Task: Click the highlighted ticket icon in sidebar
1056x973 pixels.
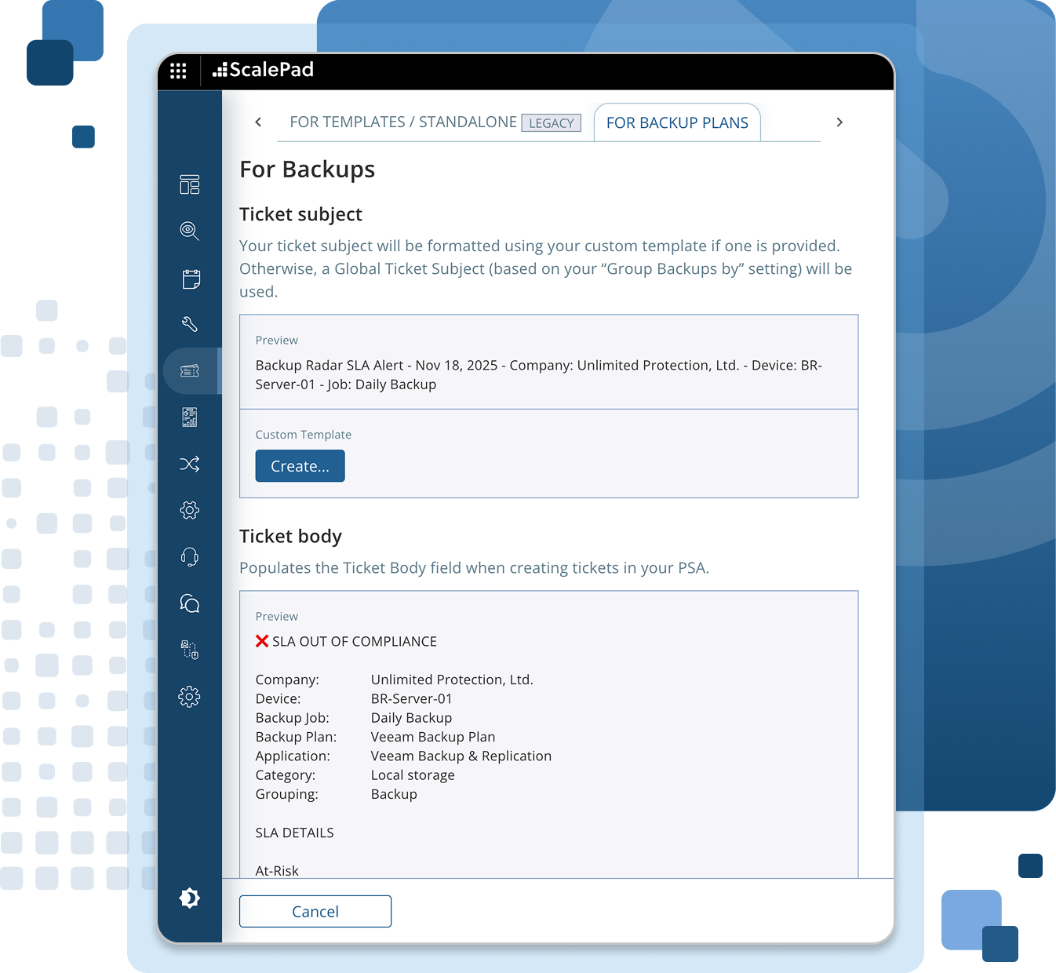Action: tap(190, 370)
